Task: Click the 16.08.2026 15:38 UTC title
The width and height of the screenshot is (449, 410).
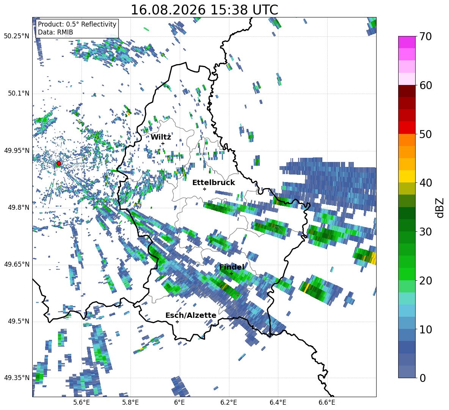Action: [x=204, y=10]
